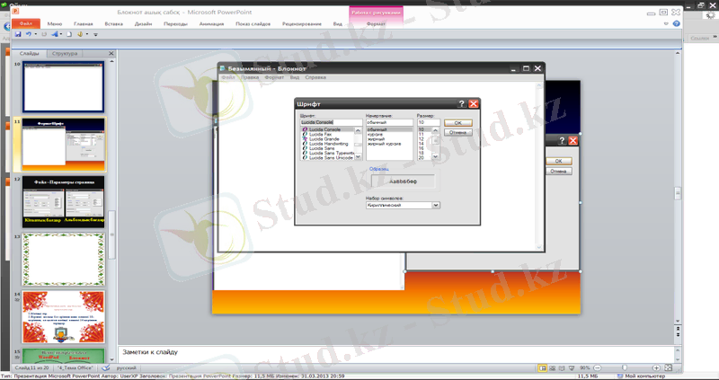This screenshot has height=380, width=719.
Task: Start slideshow from status bar icon
Action: click(570, 368)
